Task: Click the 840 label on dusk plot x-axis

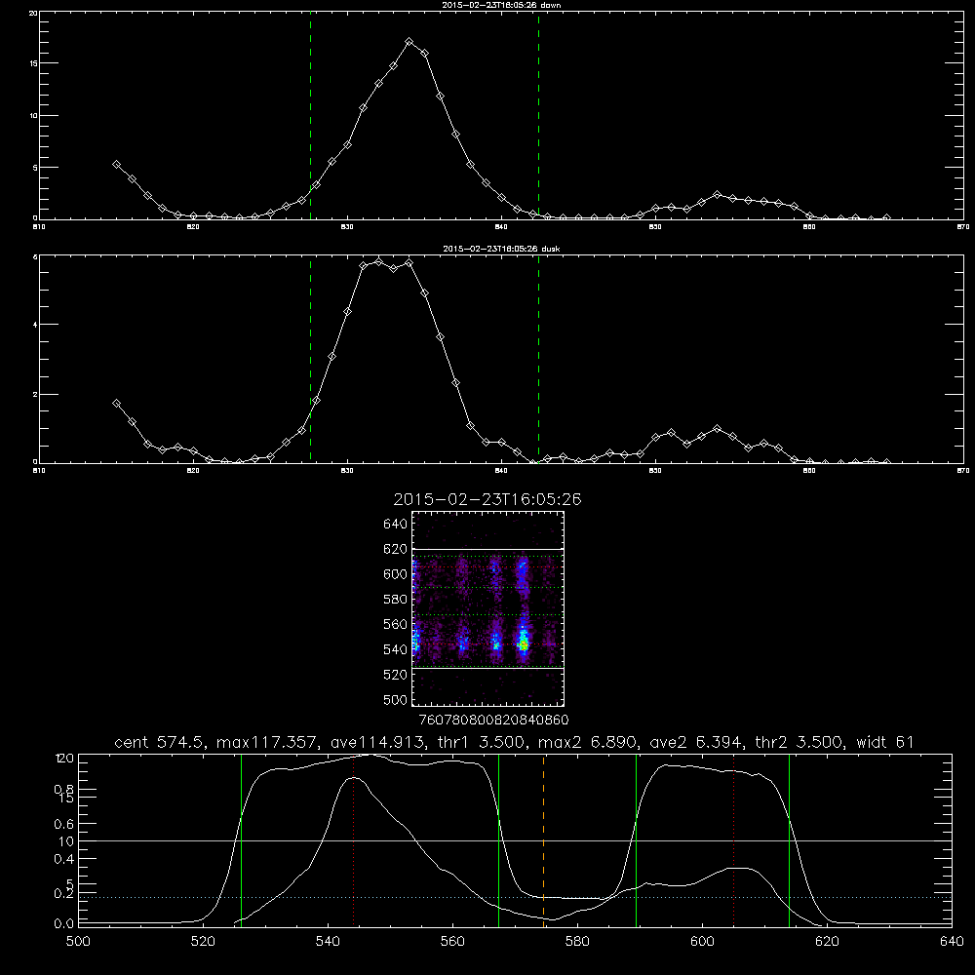Action: 501,471
